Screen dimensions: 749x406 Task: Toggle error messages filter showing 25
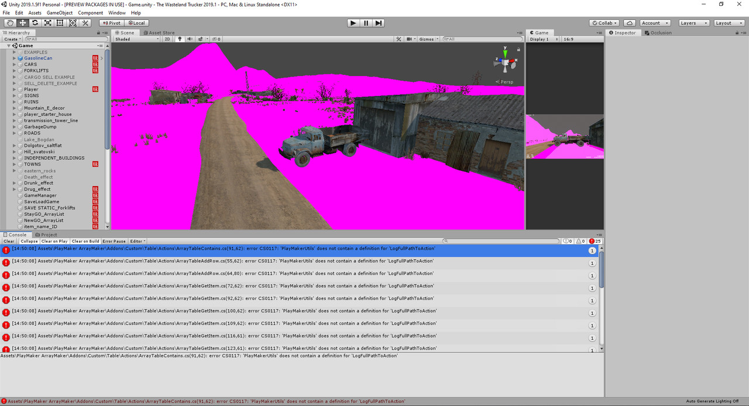[x=596, y=241]
